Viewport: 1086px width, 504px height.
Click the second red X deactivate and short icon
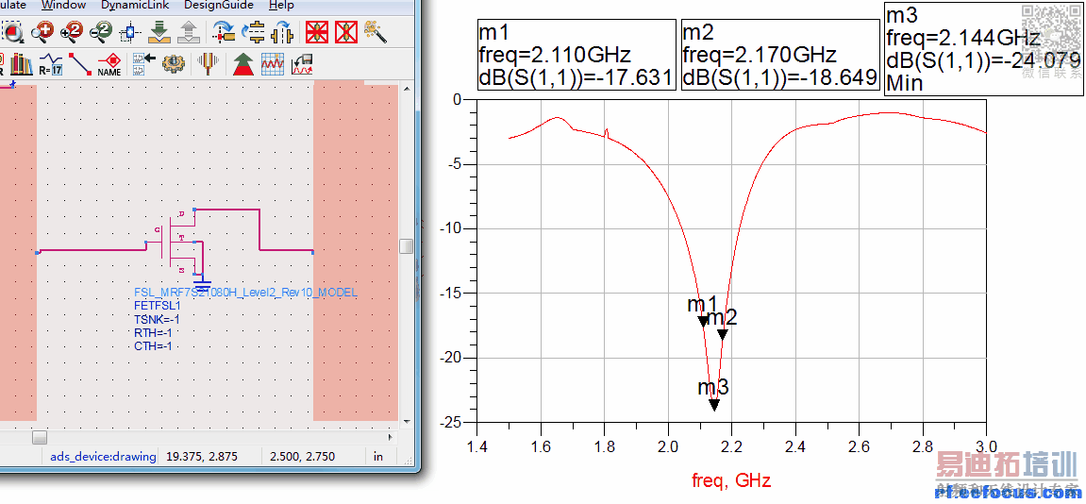pos(345,31)
